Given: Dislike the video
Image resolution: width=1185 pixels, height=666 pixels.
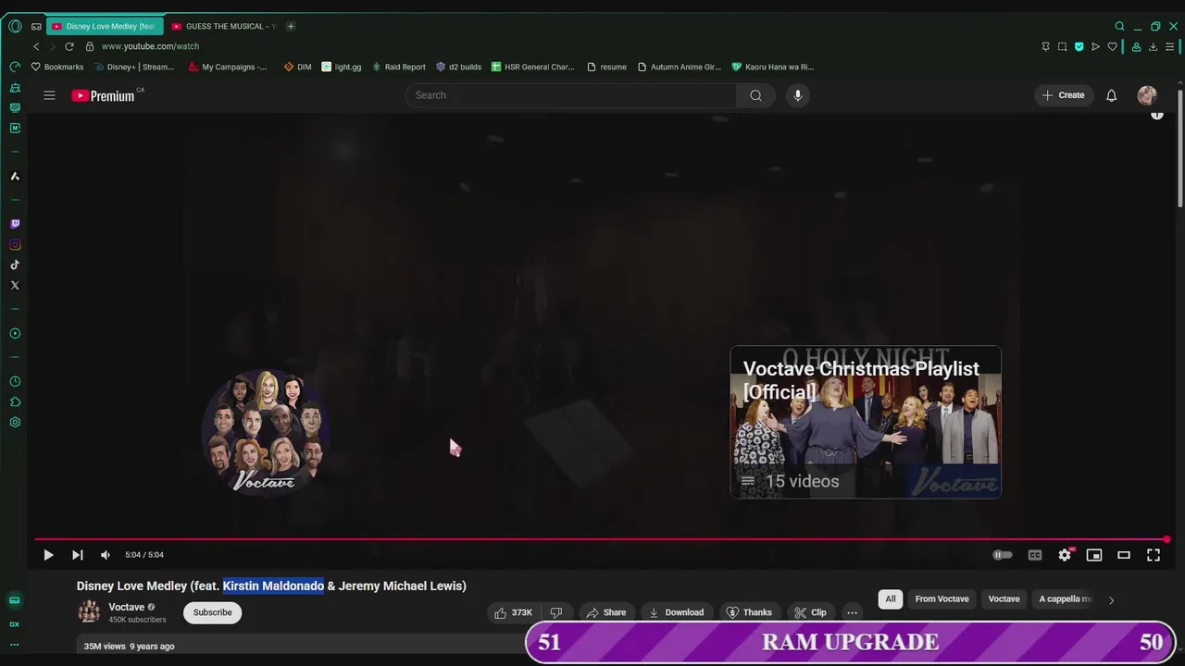Looking at the screenshot, I should tap(556, 612).
